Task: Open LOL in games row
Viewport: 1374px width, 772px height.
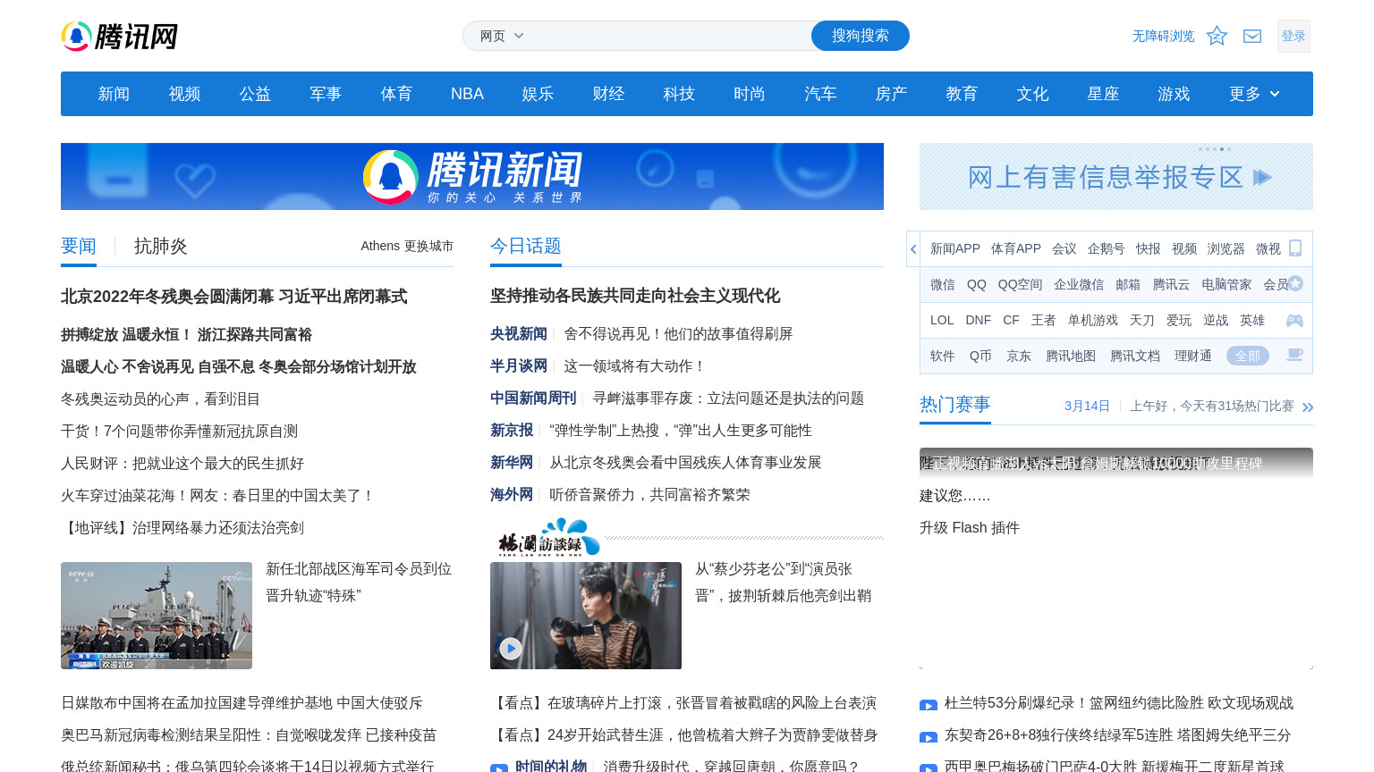Action: pos(942,320)
